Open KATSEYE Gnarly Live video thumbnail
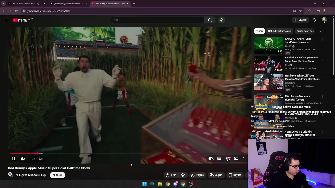 coord(269,45)
